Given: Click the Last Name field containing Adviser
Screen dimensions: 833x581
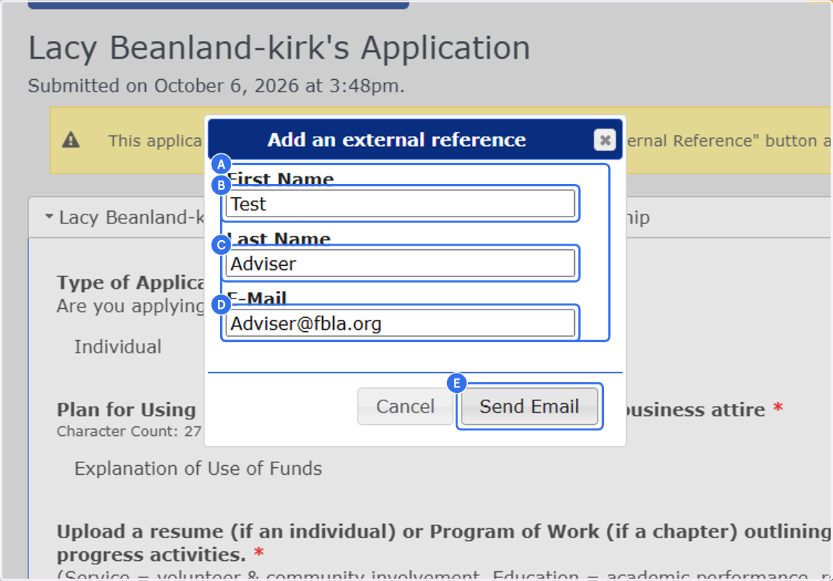Looking at the screenshot, I should coord(400,264).
